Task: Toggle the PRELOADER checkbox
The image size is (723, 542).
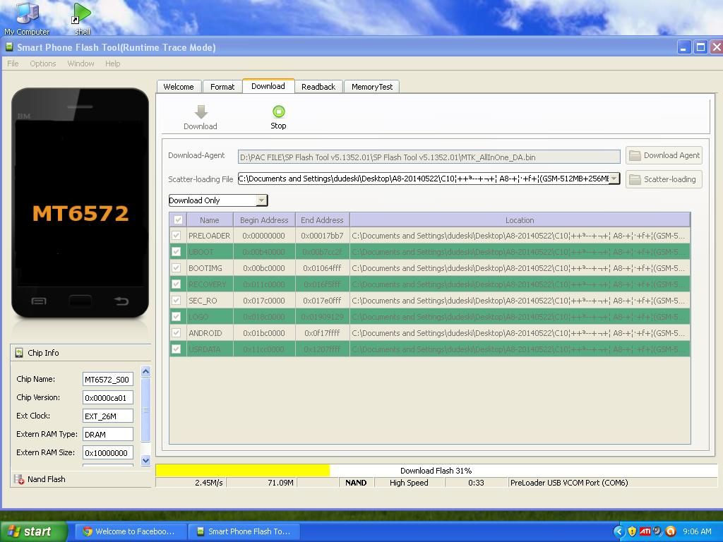Action: point(177,236)
